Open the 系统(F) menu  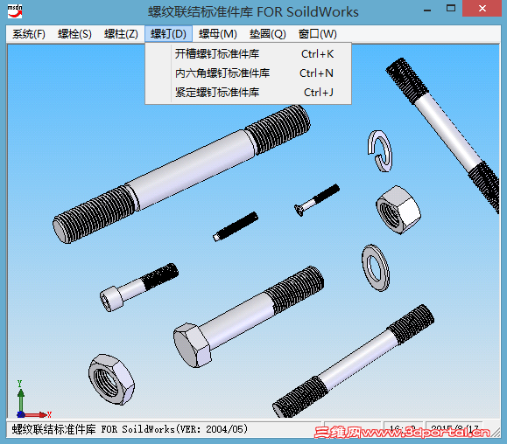click(28, 34)
